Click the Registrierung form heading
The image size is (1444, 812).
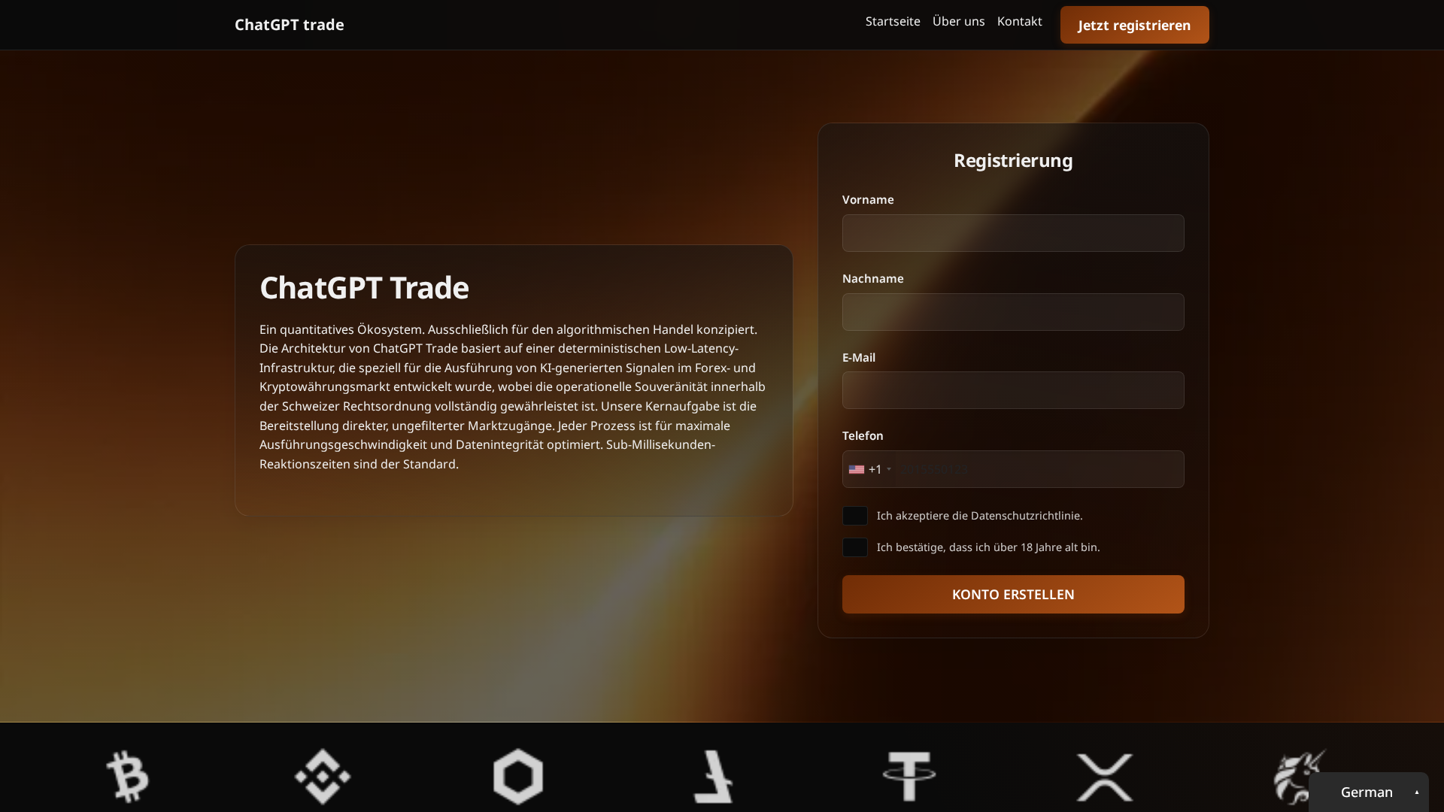(x=1013, y=160)
